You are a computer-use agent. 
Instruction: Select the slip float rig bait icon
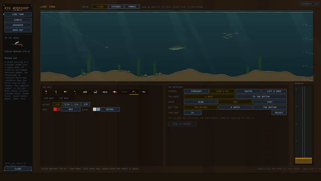pyautogui.click(x=56, y=92)
